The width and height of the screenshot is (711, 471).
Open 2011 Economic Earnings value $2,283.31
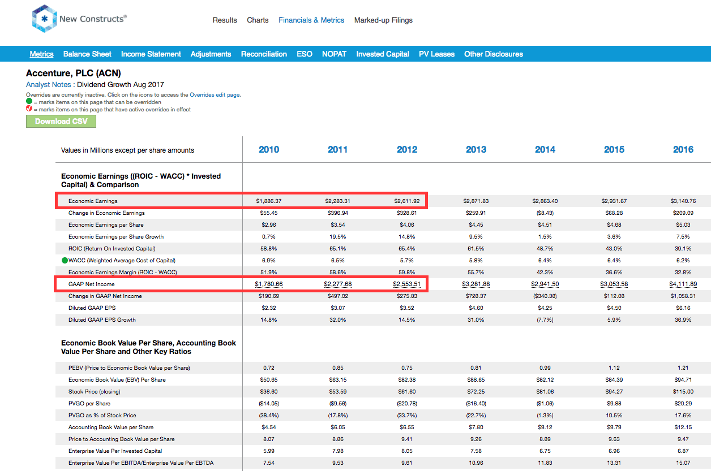pos(338,201)
